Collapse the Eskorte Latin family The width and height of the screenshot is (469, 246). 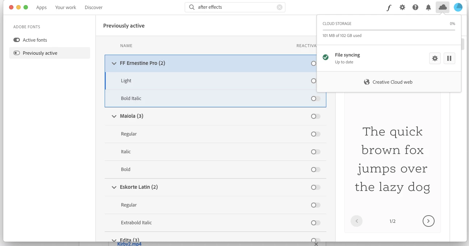(114, 187)
